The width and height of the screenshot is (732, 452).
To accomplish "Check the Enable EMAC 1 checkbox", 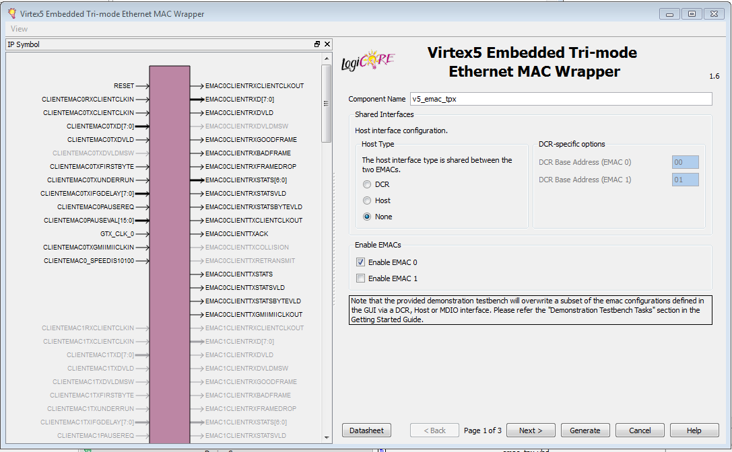I will click(x=360, y=278).
